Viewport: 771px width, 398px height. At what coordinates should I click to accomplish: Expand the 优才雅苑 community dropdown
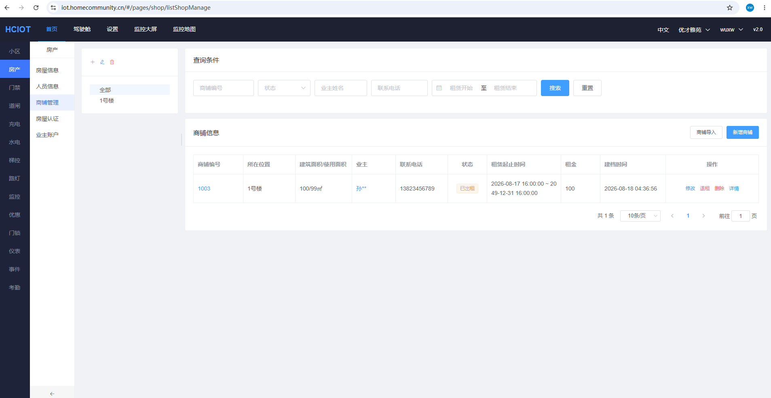[694, 30]
